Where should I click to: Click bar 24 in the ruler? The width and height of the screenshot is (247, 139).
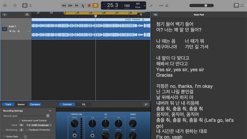click(78, 13)
